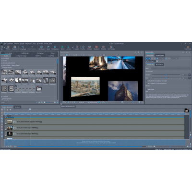Tick the second checkbox under the properties sliders
Image resolution: width=192 pixels, height=192 pixels.
[x=146, y=84]
